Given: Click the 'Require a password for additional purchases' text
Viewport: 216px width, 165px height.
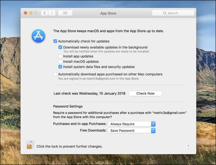Looking at the screenshot, I should click(120, 115).
